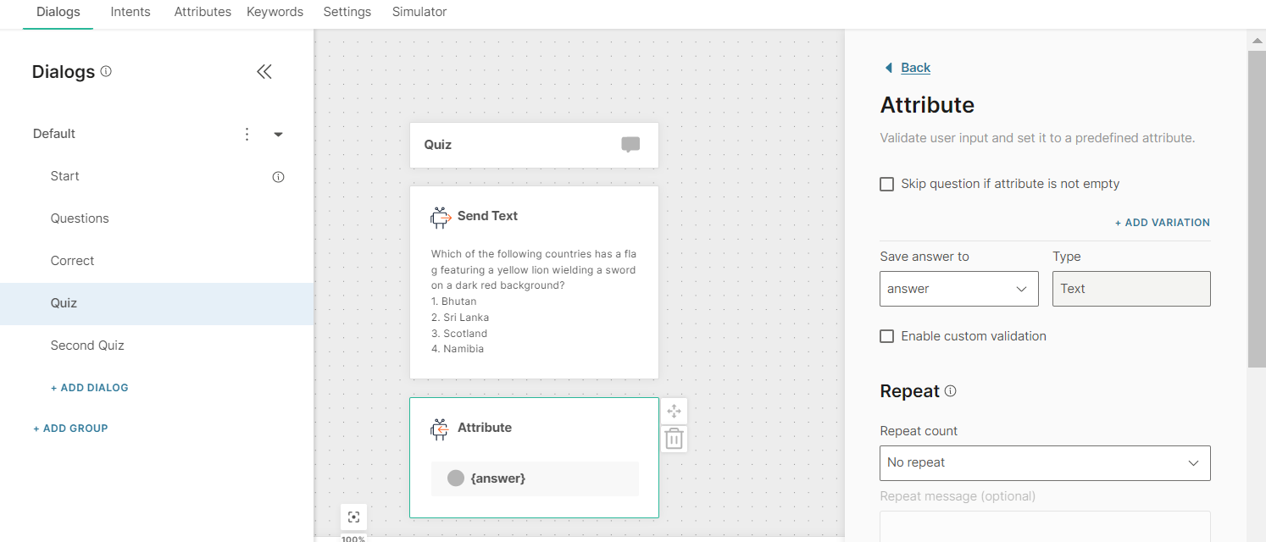Collapse the Default group arrow
The width and height of the screenshot is (1266, 542).
pos(278,134)
